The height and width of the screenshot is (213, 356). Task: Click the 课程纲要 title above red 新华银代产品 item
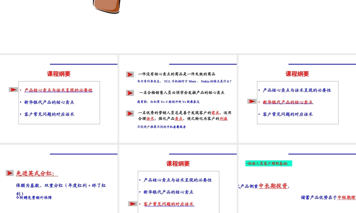click(297, 74)
